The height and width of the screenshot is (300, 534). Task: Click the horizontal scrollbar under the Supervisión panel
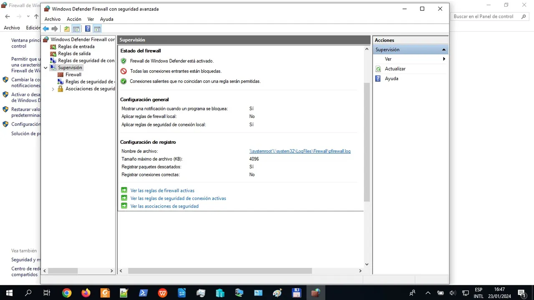tap(220, 271)
